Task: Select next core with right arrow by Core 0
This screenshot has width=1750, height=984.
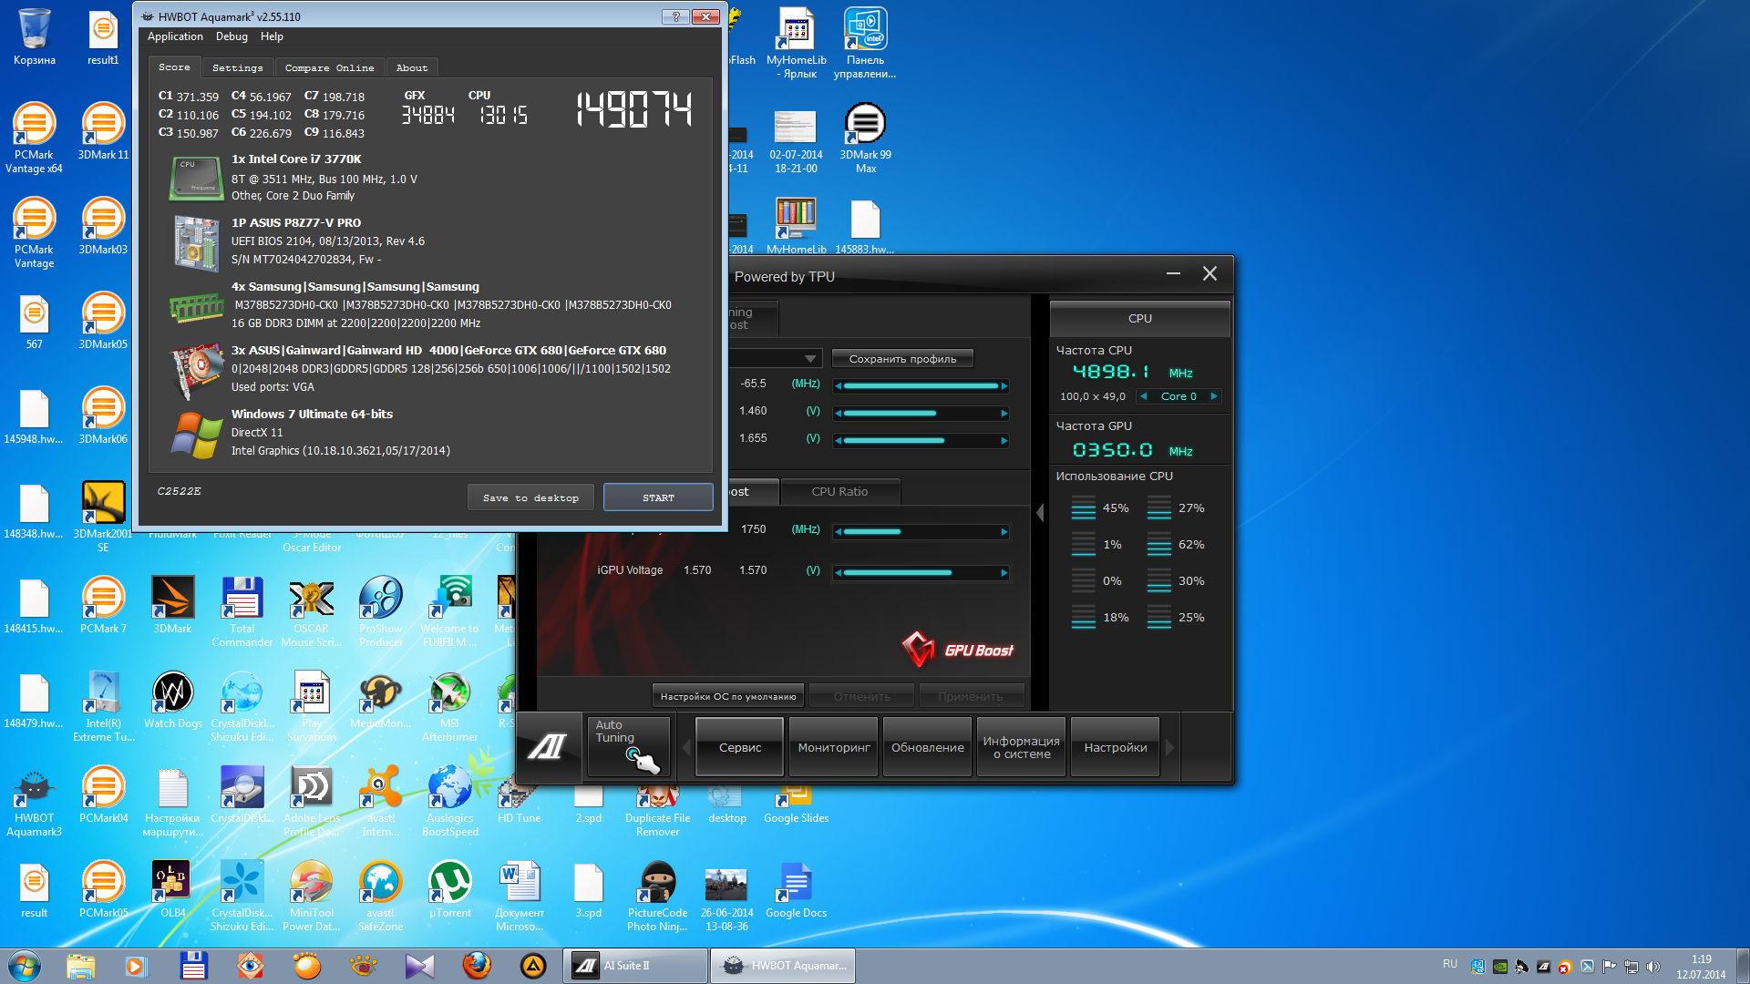Action: [x=1214, y=396]
